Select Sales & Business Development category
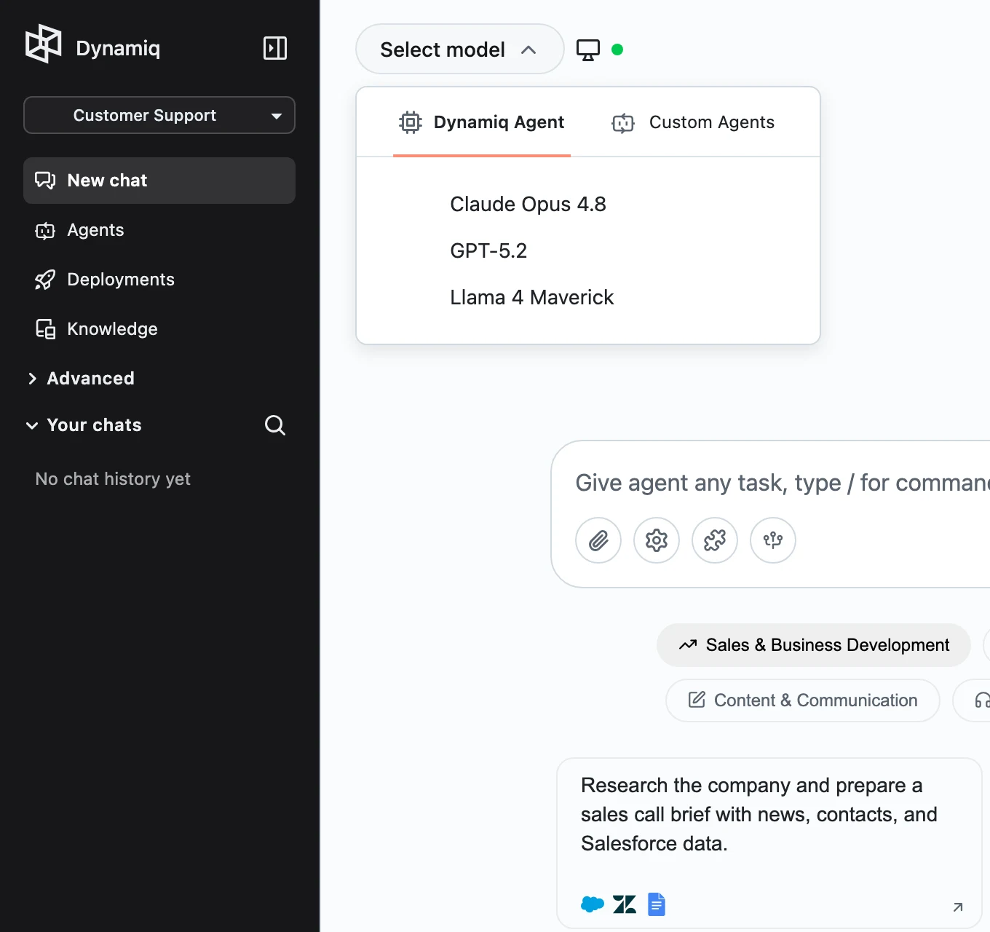 coord(814,645)
